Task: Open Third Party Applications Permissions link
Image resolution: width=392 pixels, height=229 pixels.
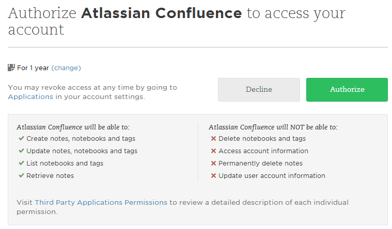Action: tap(101, 202)
